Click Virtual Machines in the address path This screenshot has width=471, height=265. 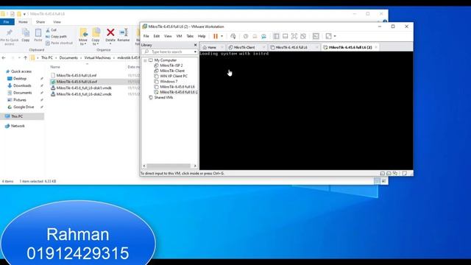click(97, 57)
